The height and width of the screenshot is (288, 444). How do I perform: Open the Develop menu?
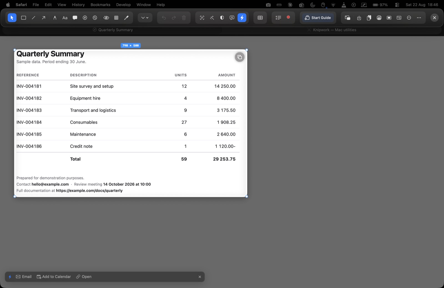[123, 5]
